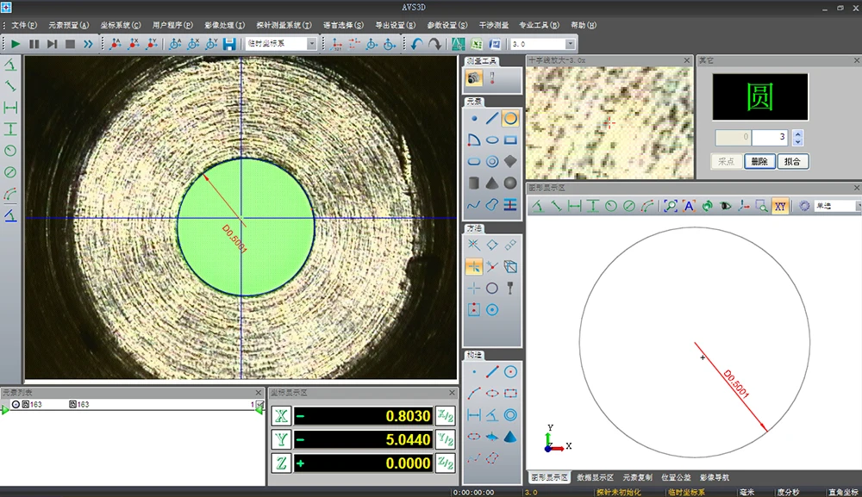Open the 文件(F) menu

(24, 26)
